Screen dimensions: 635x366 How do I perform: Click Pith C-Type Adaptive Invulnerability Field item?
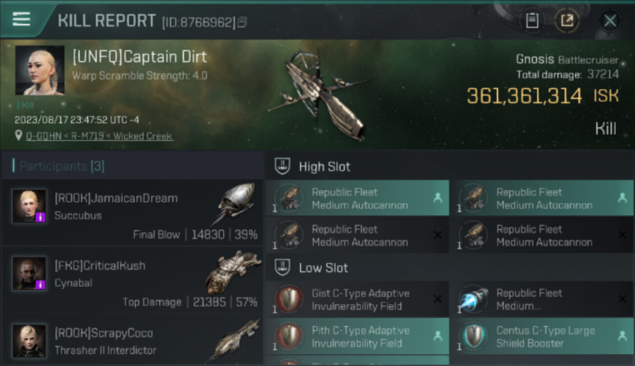pyautogui.click(x=358, y=336)
